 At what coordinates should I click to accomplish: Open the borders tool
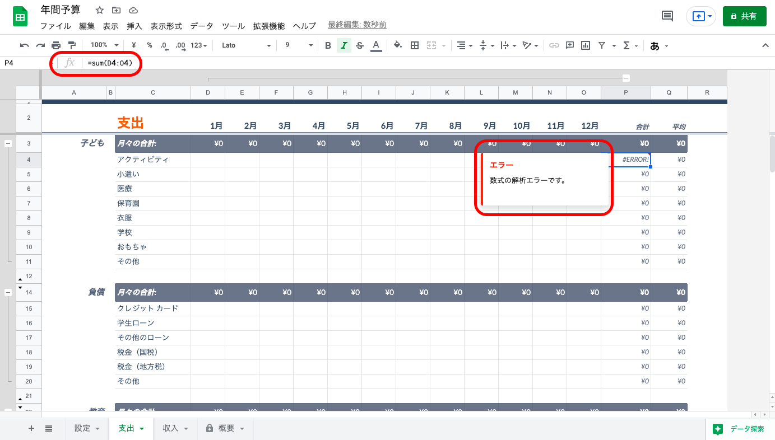pos(415,45)
